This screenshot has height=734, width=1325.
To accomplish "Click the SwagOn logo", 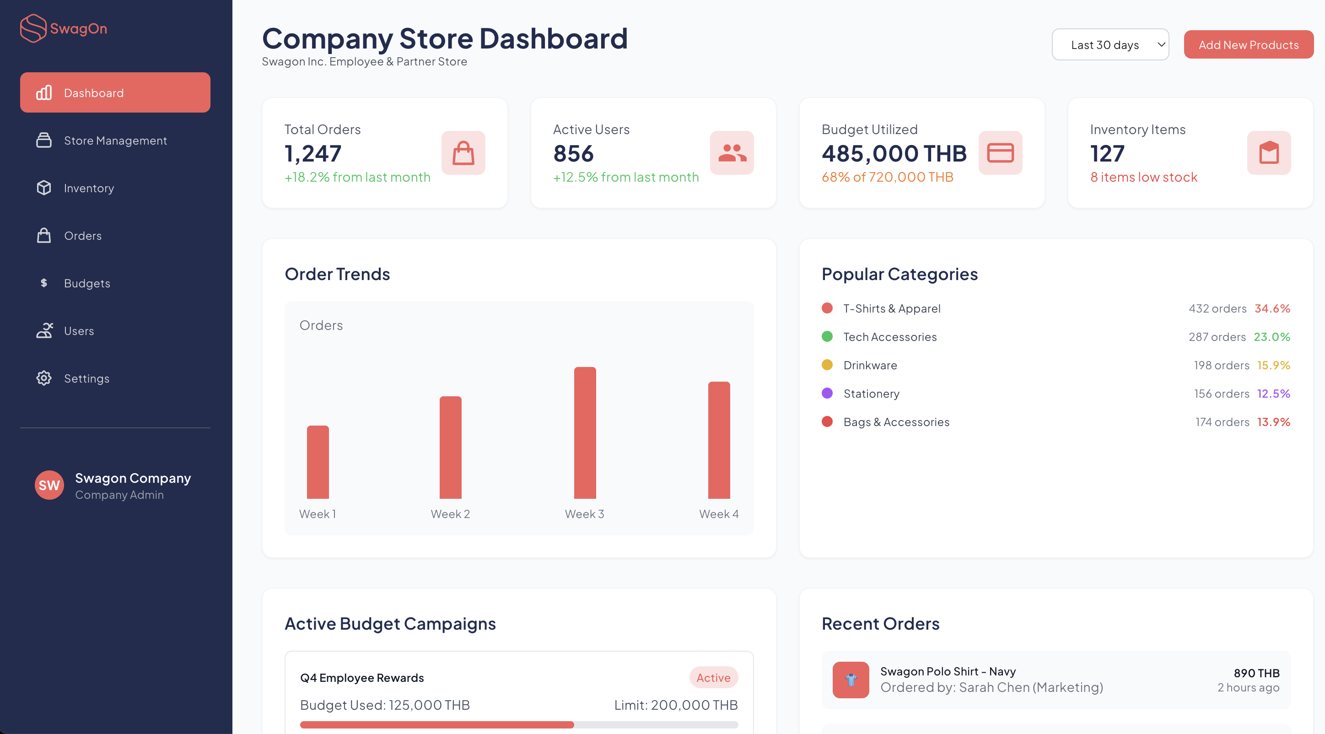I will (x=63, y=28).
